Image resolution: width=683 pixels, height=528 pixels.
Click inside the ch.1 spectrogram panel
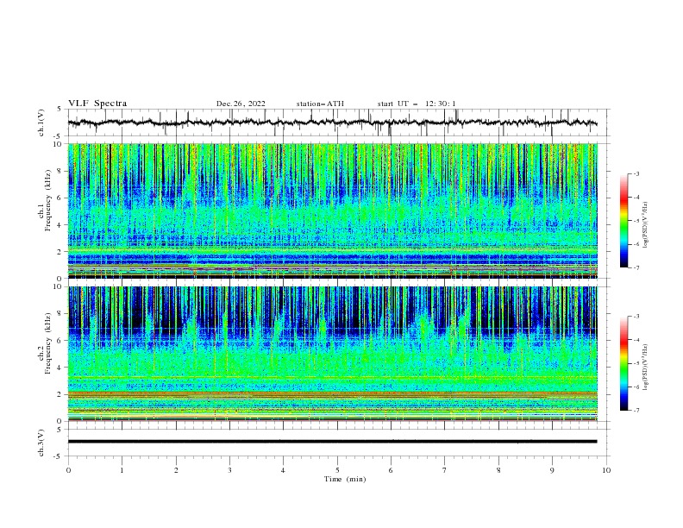click(332, 211)
